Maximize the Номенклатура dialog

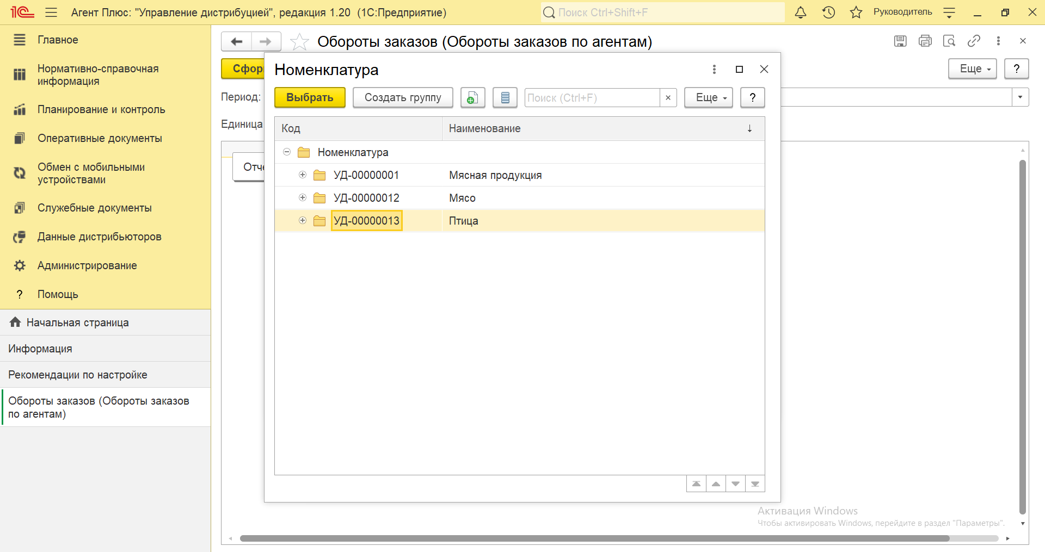click(739, 69)
